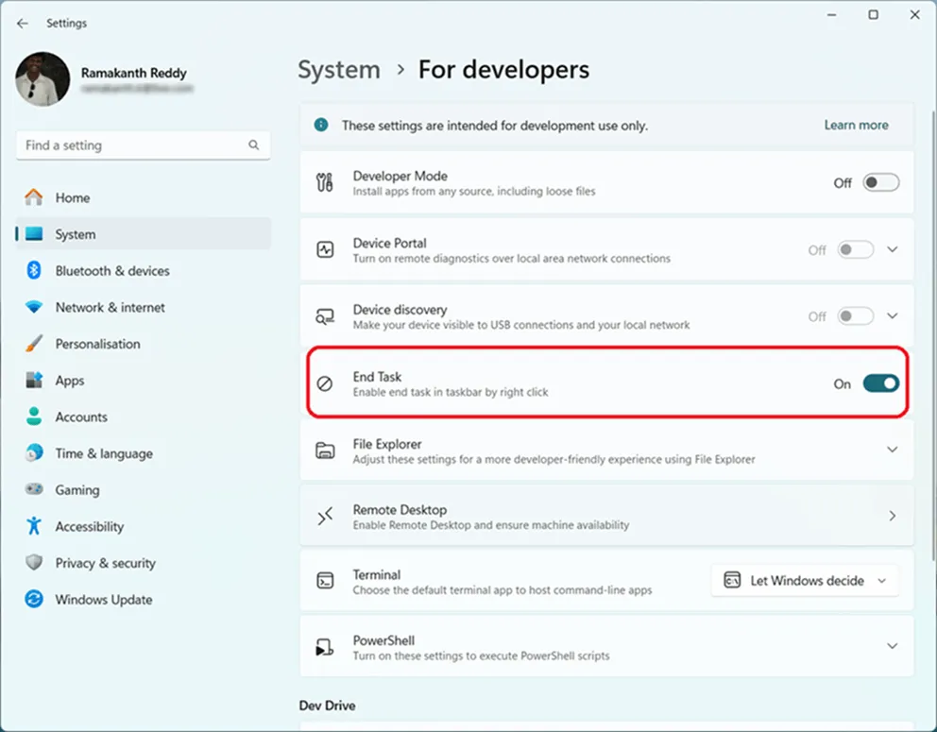Screen dimensions: 937x732
Task: Click the Windows Update sync icon
Action: 35,600
